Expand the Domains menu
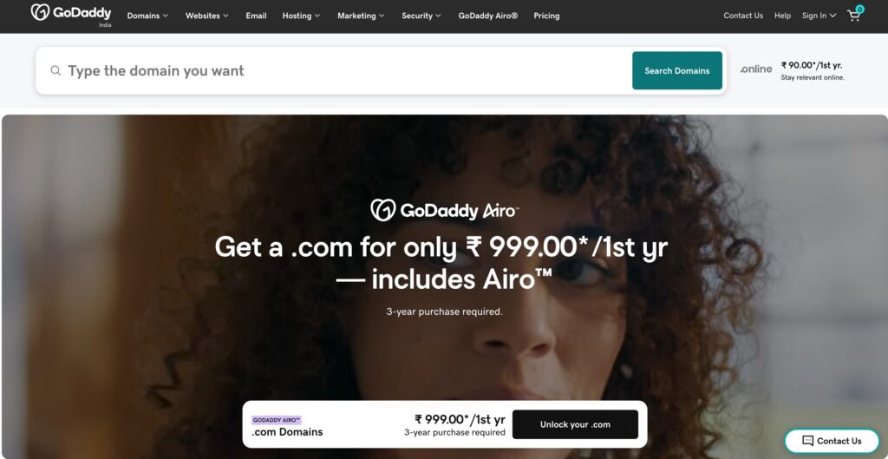Screen dimensions: 888x459 click(147, 16)
